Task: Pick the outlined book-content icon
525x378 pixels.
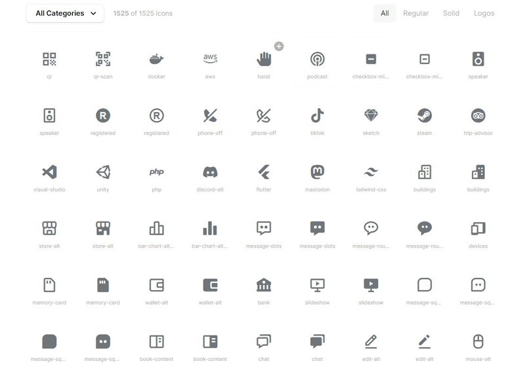Action: pyautogui.click(x=156, y=341)
